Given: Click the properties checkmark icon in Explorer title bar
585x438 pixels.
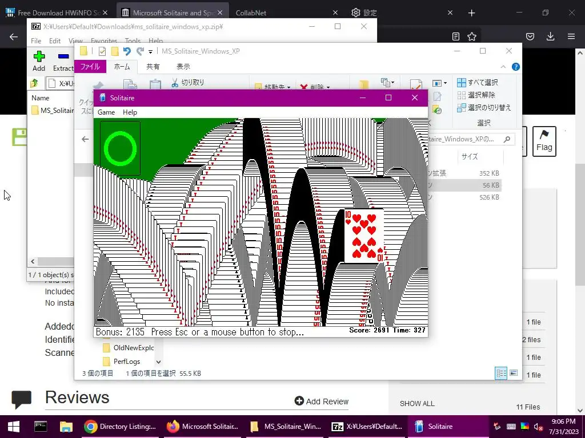Looking at the screenshot, I should pyautogui.click(x=102, y=51).
